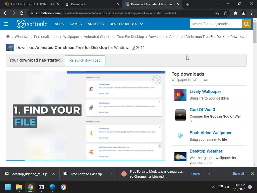Show hidden system tray icons
This screenshot has width=257, height=193.
[214, 187]
